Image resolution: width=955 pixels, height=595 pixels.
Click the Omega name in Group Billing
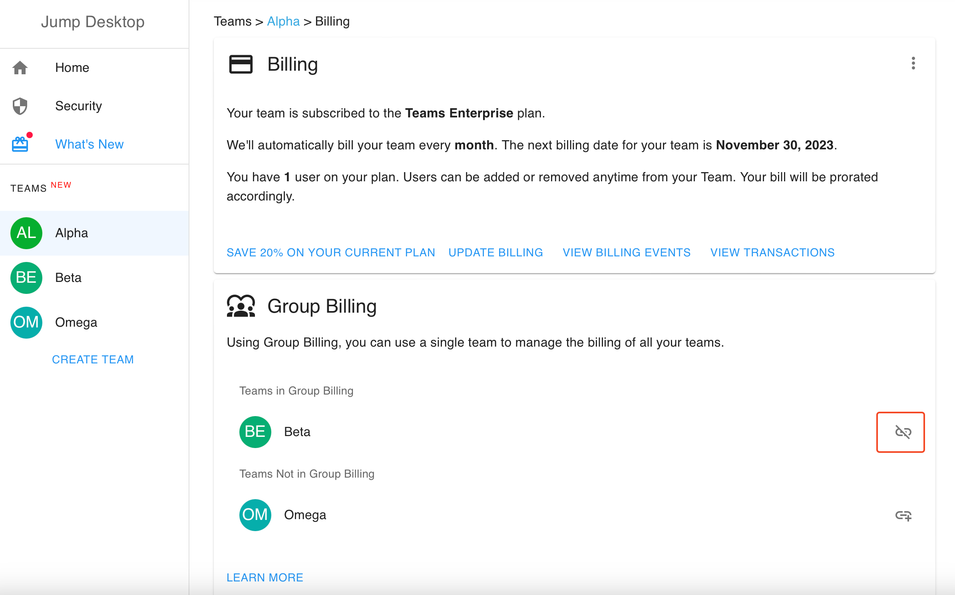305,515
